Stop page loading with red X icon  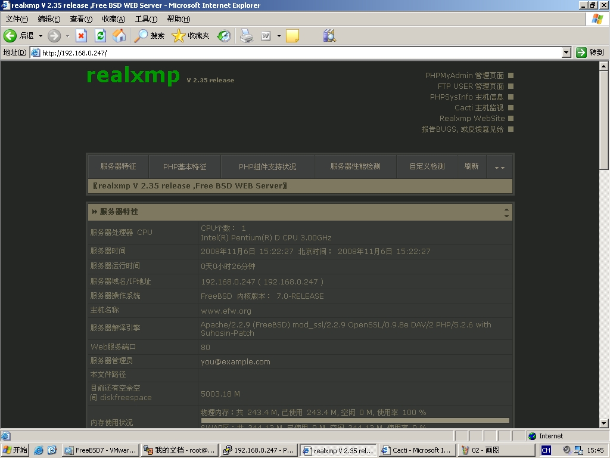tap(81, 36)
